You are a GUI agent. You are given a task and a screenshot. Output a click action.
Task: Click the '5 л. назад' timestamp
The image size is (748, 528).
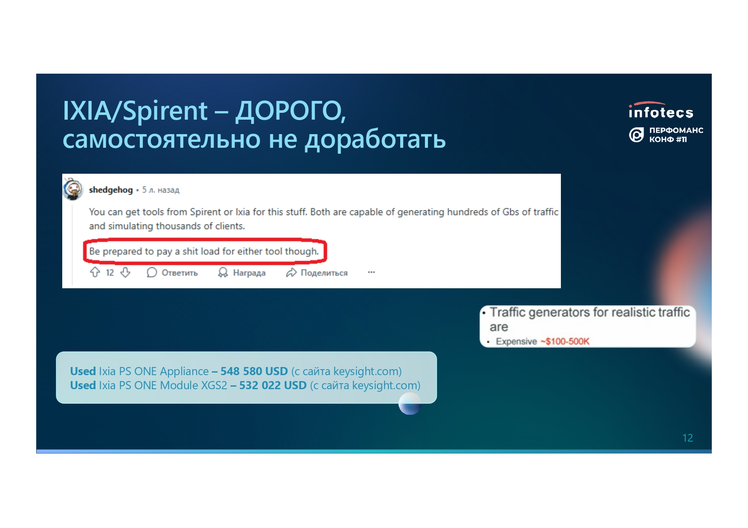pyautogui.click(x=161, y=190)
